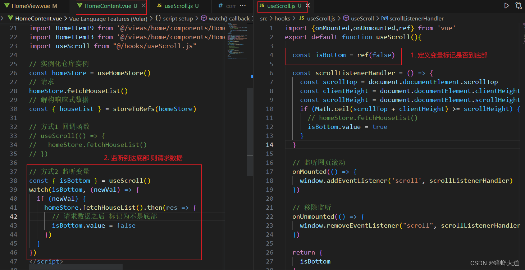The width and height of the screenshot is (525, 270).
Task: Expand the script setup breadcrumb
Action: [x=178, y=18]
